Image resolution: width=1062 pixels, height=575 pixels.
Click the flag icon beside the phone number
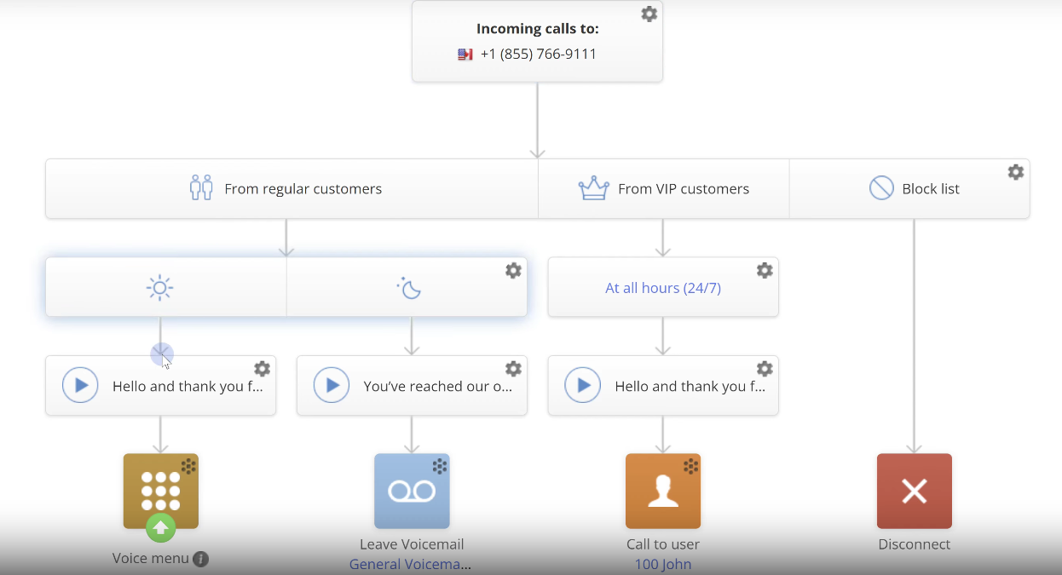(465, 55)
